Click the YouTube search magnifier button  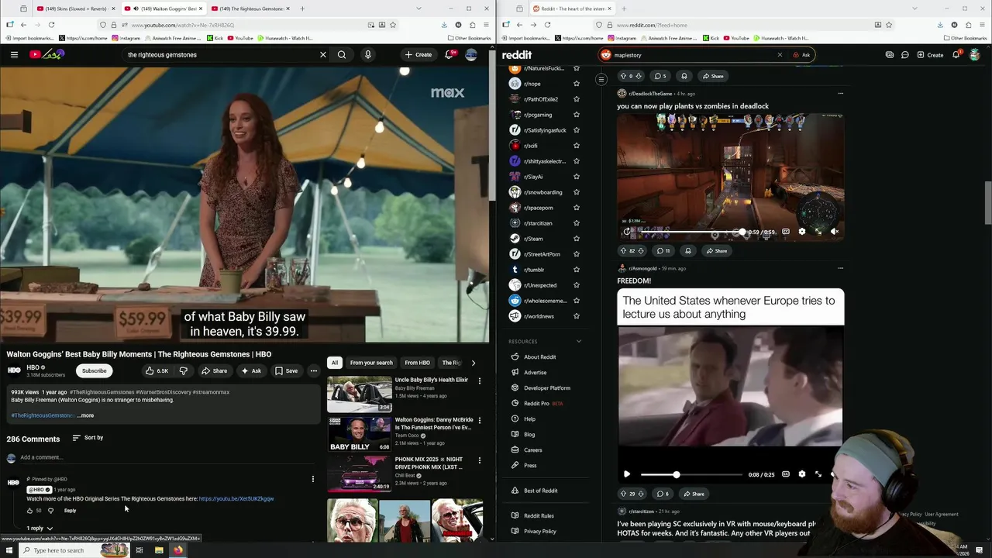tap(342, 55)
